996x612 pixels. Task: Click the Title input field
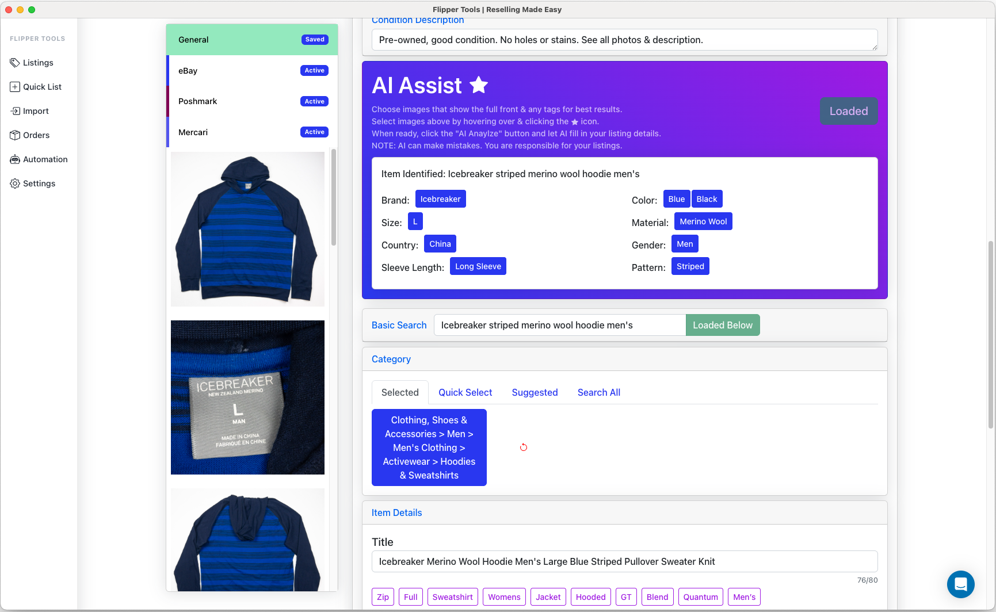point(624,561)
